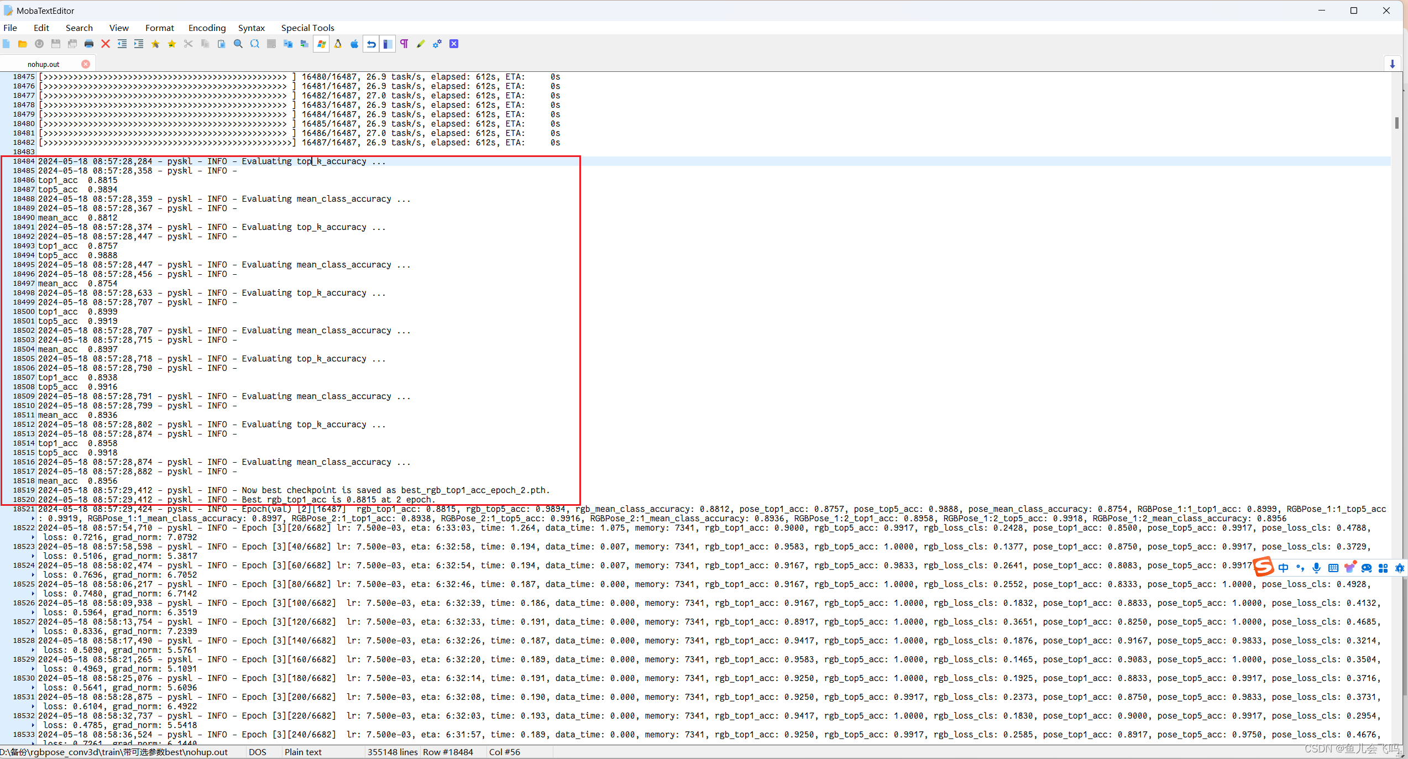Select the nohup.out tab
Screen dimensions: 1408x759
click(x=43, y=64)
